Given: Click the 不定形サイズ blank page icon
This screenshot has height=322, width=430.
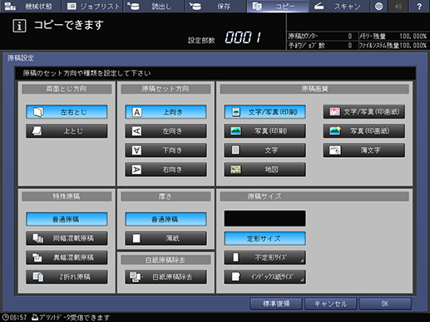Looking at the screenshot, I should tap(235, 257).
